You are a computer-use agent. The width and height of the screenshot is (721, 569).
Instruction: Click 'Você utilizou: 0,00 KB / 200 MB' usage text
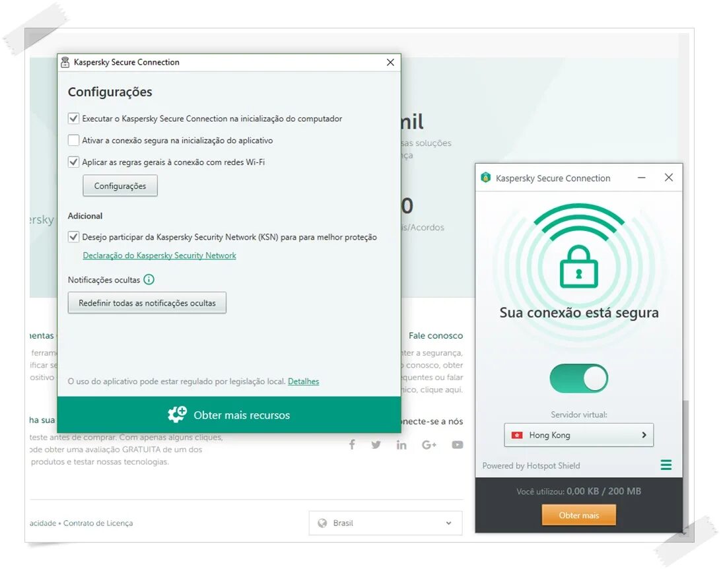point(578,491)
